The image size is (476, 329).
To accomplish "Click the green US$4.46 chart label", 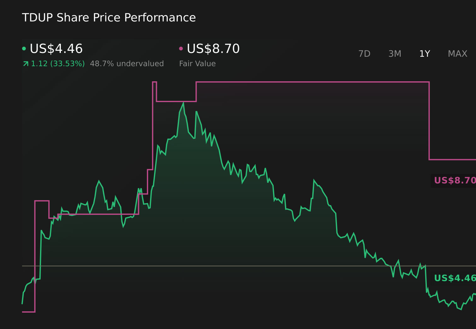I will click(x=454, y=278).
